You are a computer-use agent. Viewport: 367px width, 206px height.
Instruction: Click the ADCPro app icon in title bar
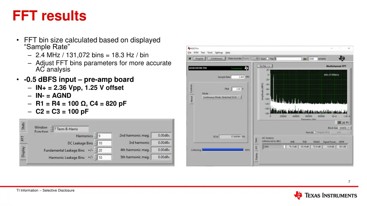coord(189,48)
